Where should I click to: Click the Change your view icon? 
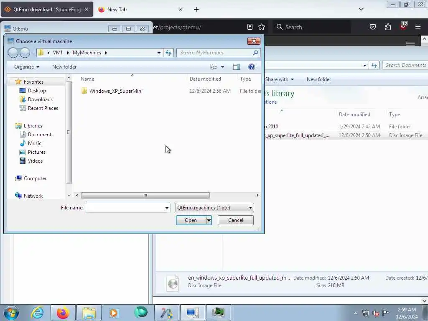(x=214, y=67)
